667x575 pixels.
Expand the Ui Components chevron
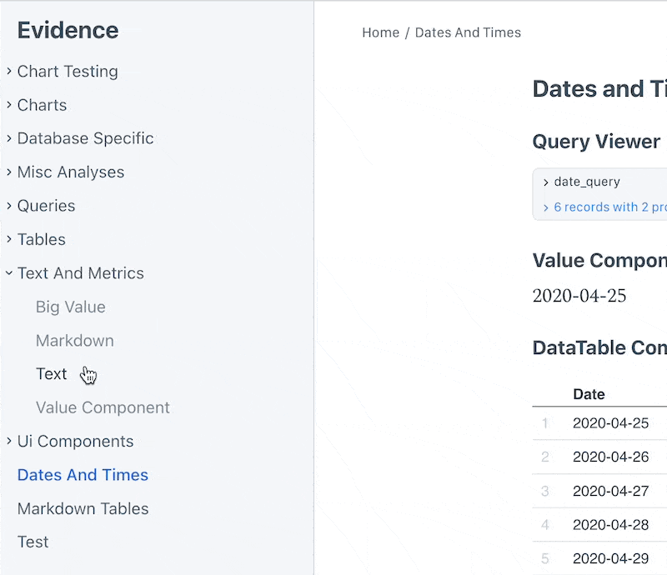click(x=8, y=442)
